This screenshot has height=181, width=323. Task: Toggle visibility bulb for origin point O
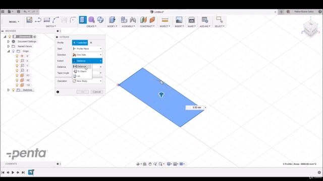[17, 56]
